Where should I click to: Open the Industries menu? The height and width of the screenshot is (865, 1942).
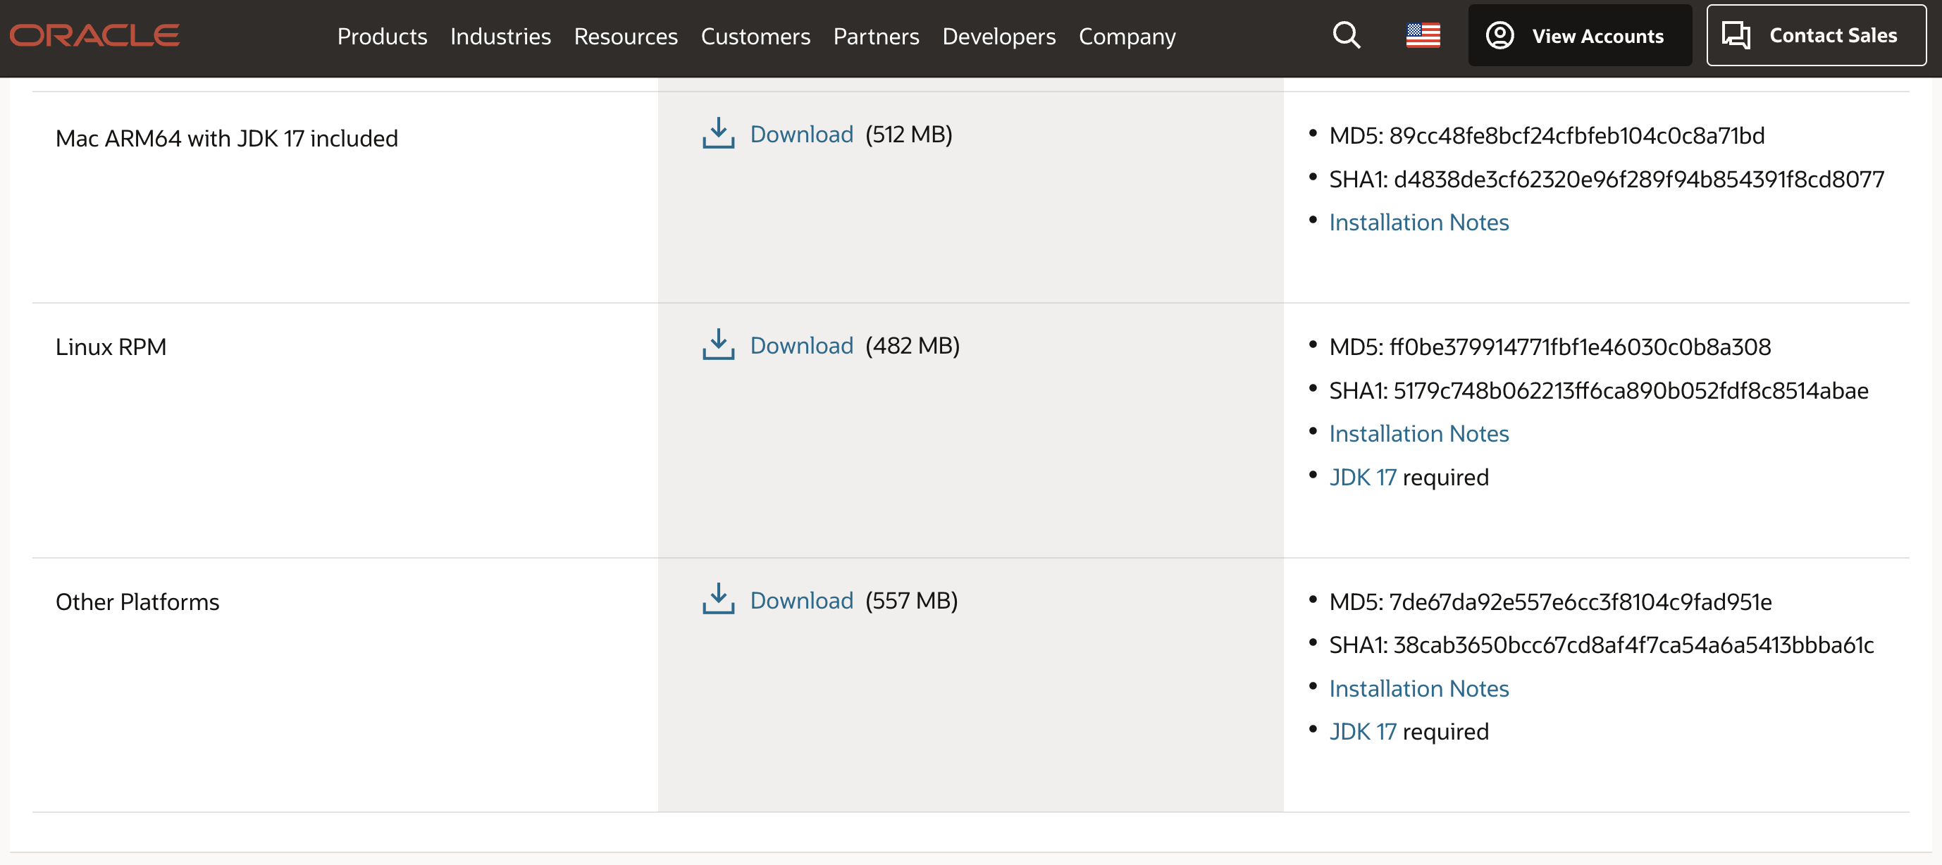pyautogui.click(x=500, y=36)
